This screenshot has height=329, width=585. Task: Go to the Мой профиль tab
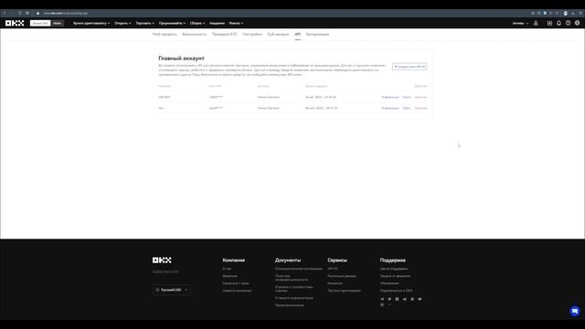(165, 35)
